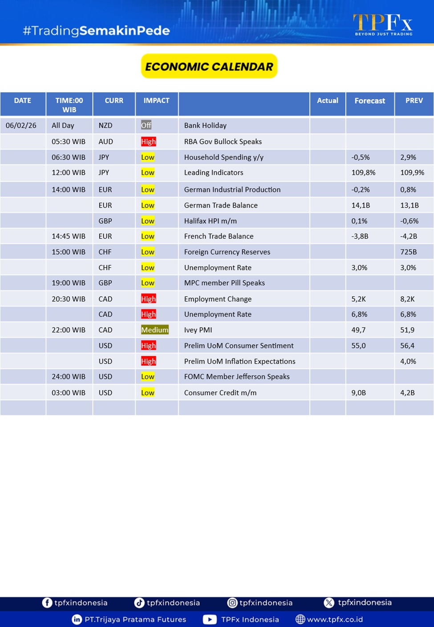Click the red High badge for RBA Gov Bullock Speaks
This screenshot has height=627, width=434.
[x=148, y=142]
